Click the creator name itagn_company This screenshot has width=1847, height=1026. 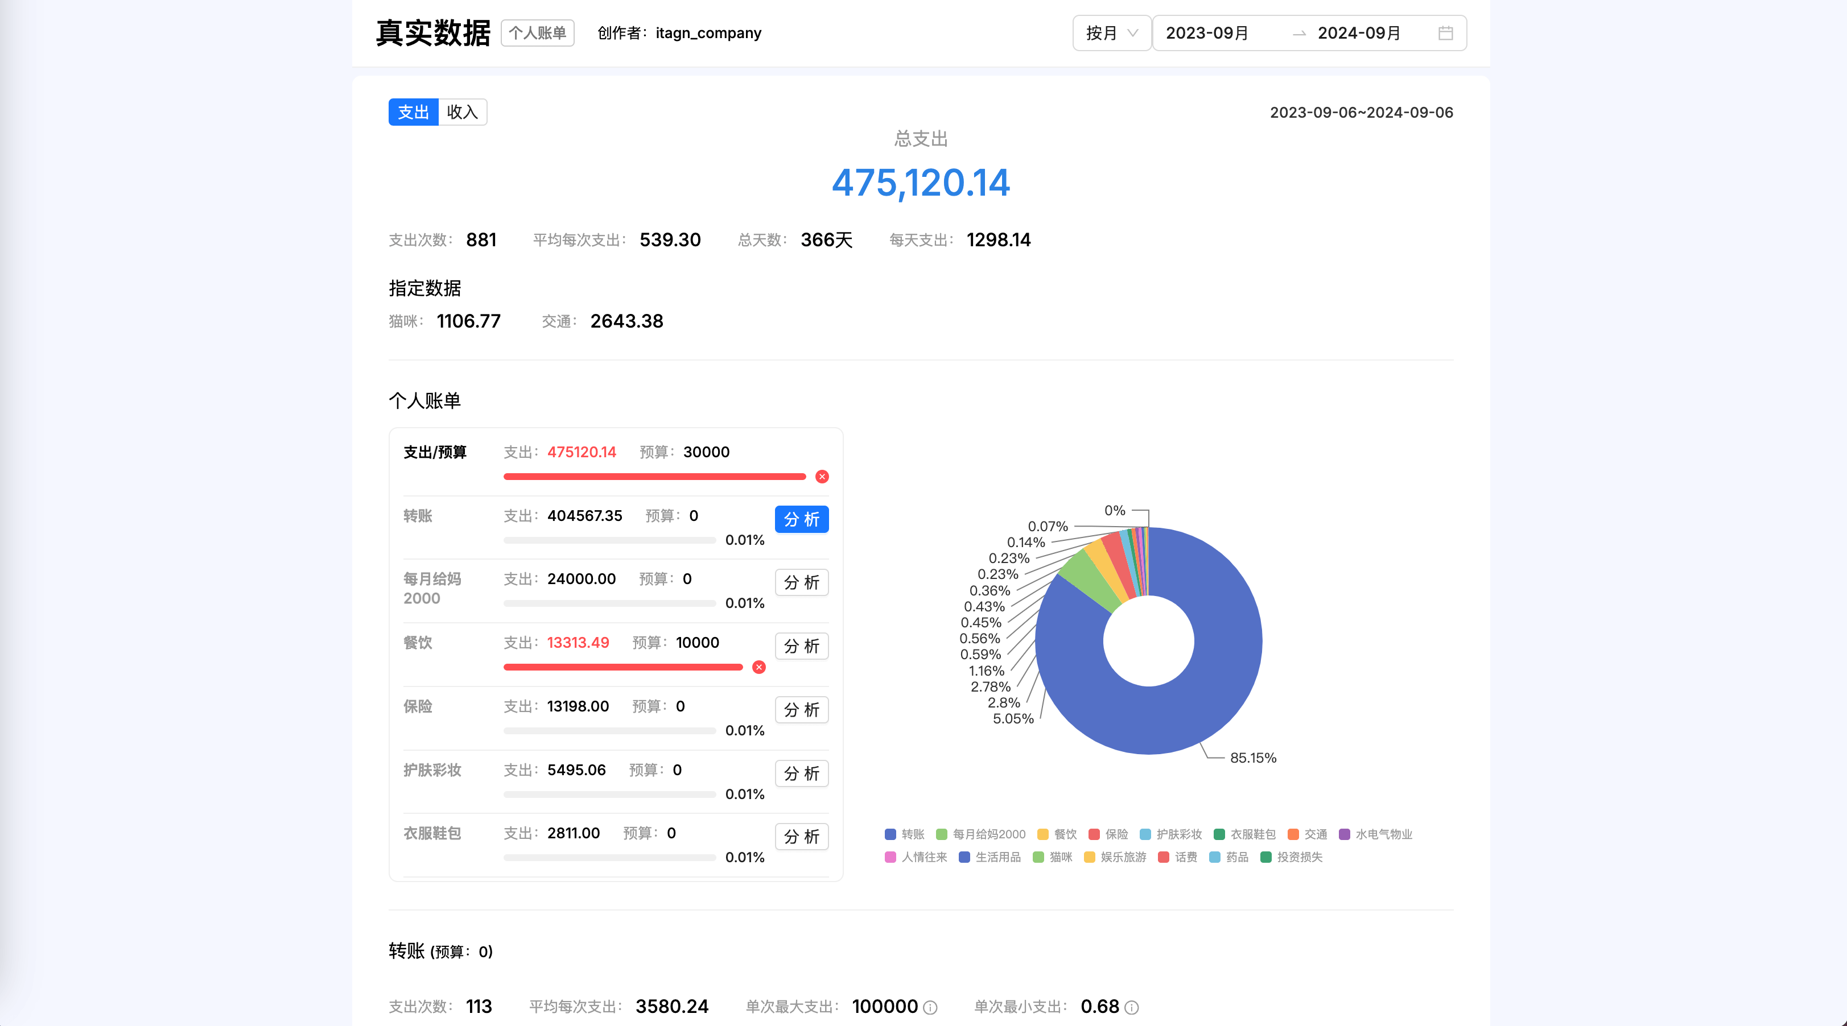pyautogui.click(x=708, y=33)
